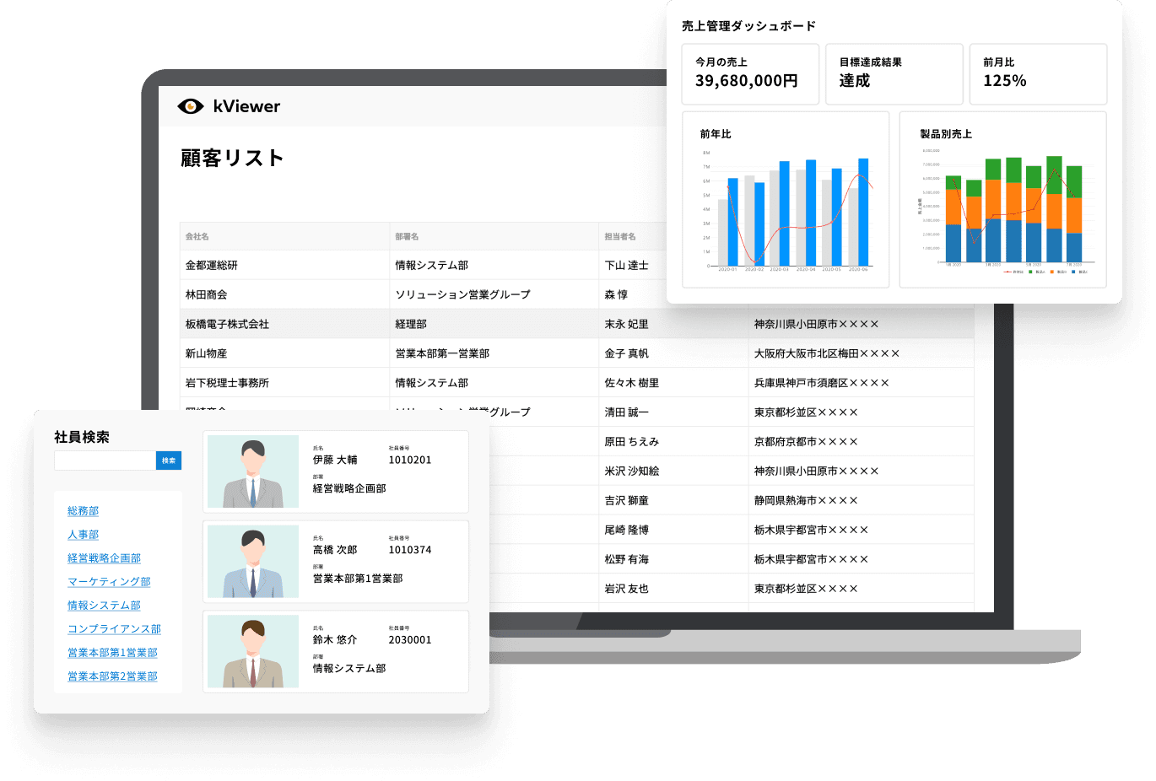Image resolution: width=1156 pixels, height=781 pixels.
Task: Click 鈴木 悠介's employee card
Action: (x=336, y=651)
